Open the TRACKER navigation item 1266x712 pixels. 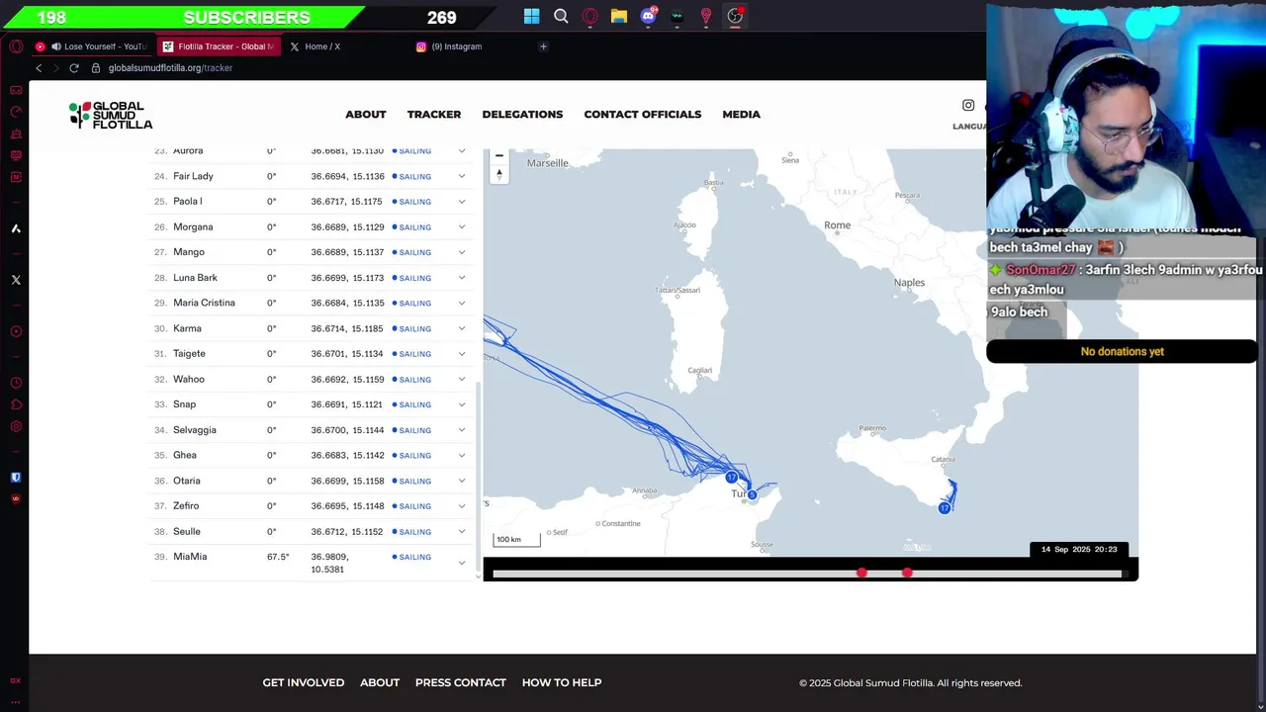coord(434,115)
